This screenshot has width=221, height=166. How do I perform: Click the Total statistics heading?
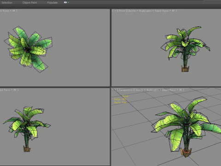125,96
